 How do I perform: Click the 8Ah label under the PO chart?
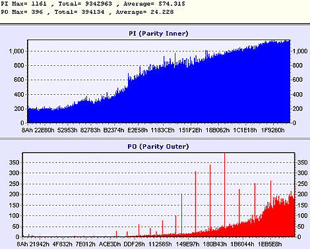22,244
